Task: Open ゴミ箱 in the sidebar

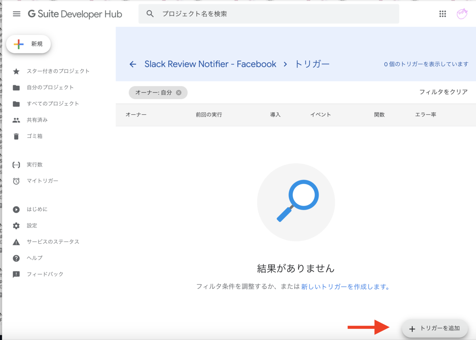Action: 35,136
